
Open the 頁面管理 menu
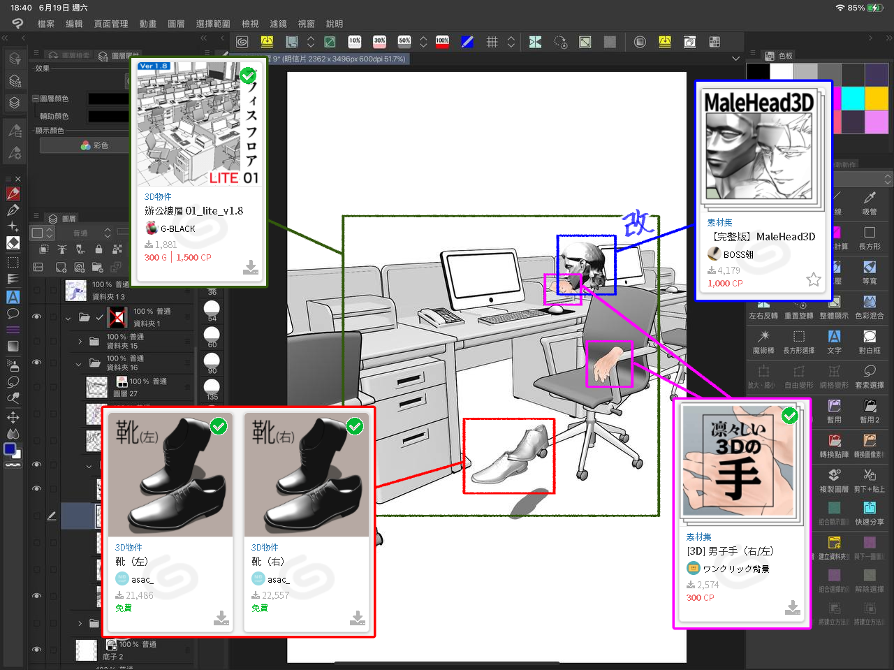pos(111,24)
